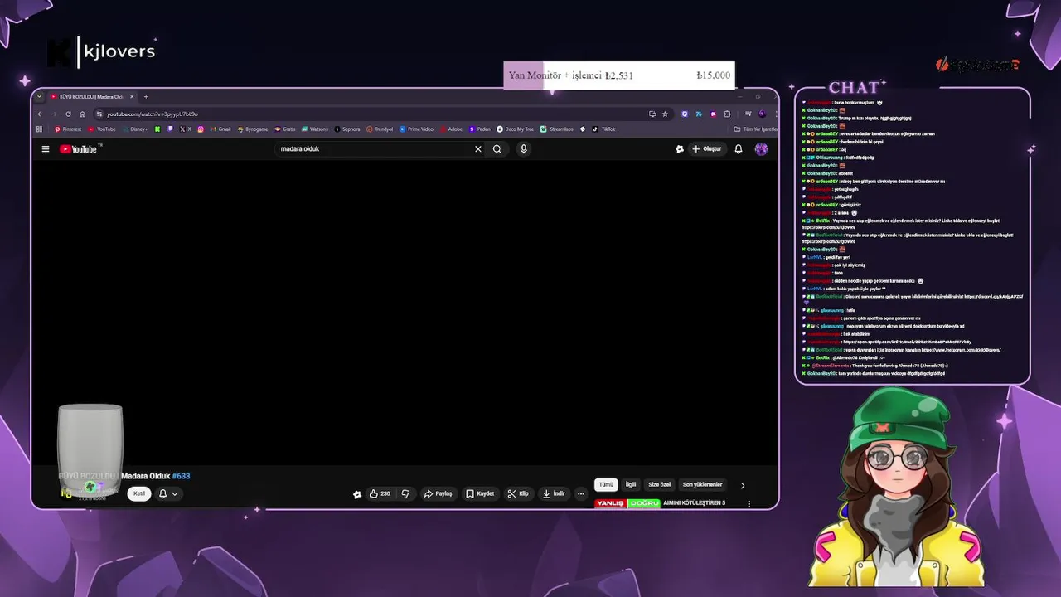The width and height of the screenshot is (1061, 597).
Task: Open the Deco My Tree bookmark
Action: pos(516,129)
